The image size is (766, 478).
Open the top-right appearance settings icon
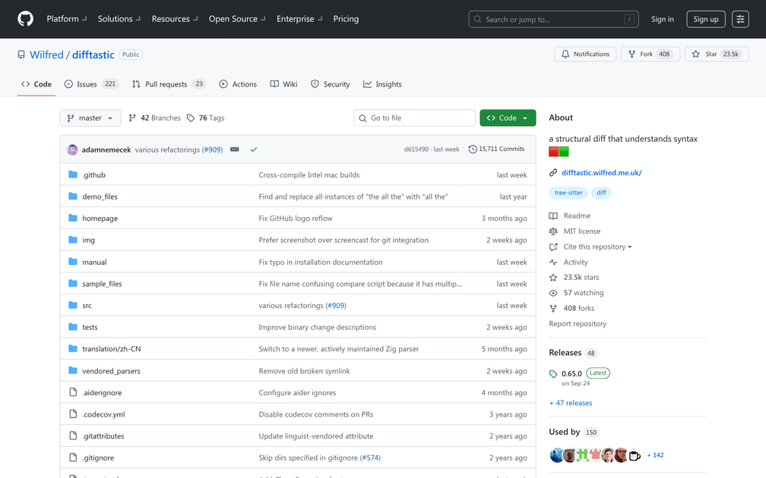[740, 19]
